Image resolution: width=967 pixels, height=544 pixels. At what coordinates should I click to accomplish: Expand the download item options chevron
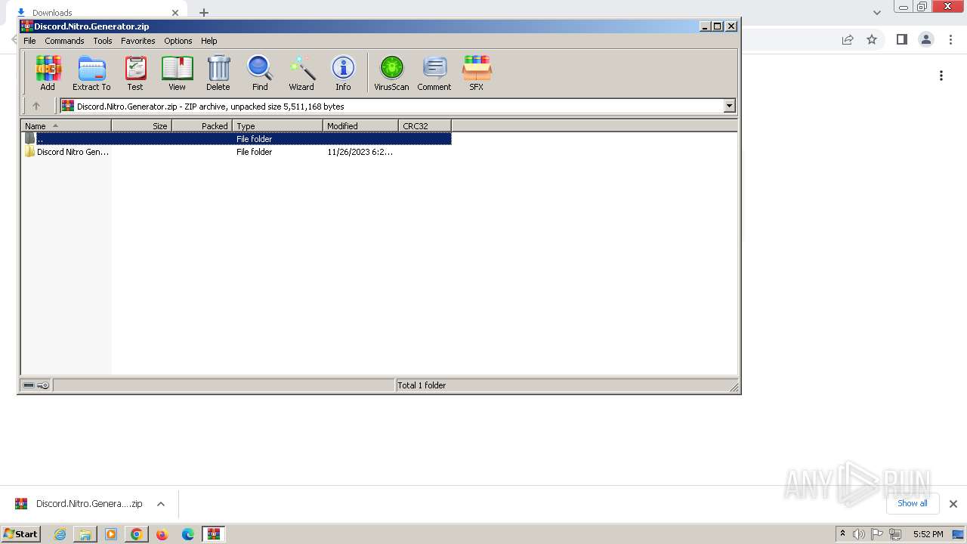click(x=161, y=504)
